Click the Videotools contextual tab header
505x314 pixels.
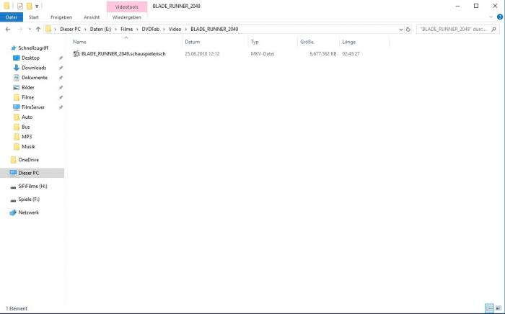[x=127, y=6]
